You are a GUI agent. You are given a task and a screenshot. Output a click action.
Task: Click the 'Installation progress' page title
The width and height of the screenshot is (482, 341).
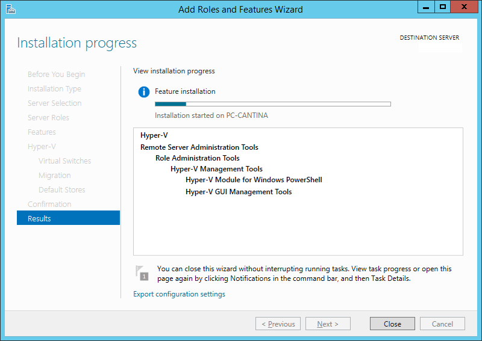77,43
